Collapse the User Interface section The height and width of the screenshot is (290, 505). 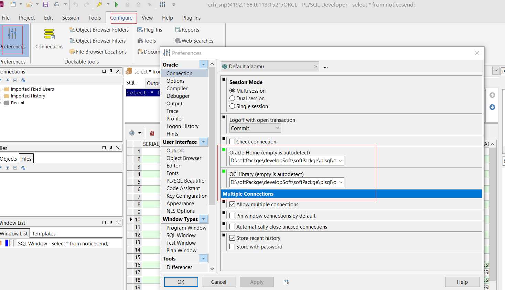204,142
